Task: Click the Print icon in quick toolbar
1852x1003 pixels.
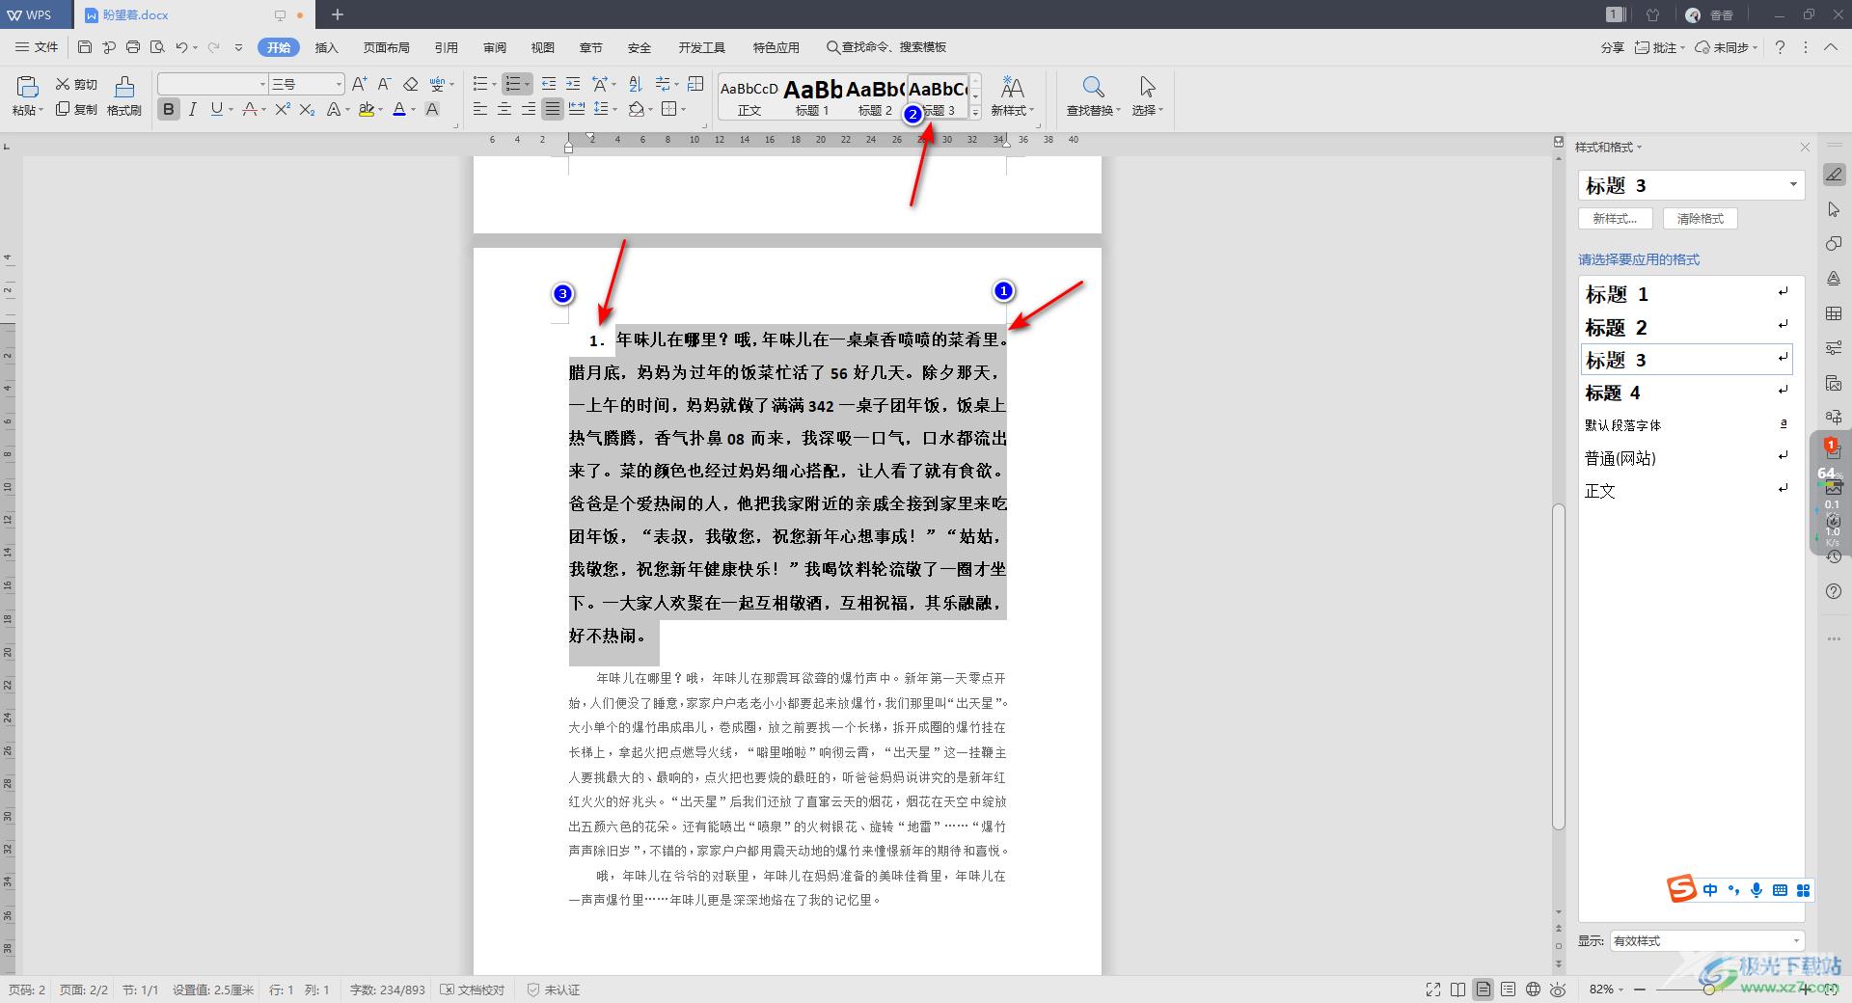Action: coord(133,46)
